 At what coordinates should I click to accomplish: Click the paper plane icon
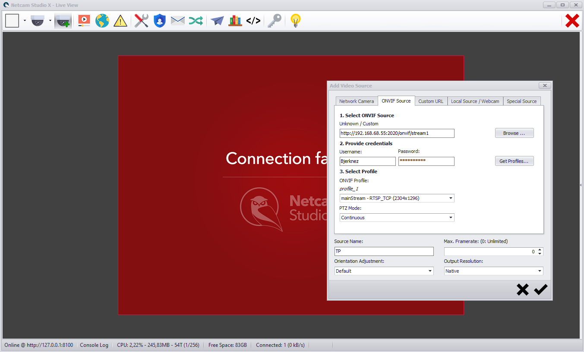217,20
